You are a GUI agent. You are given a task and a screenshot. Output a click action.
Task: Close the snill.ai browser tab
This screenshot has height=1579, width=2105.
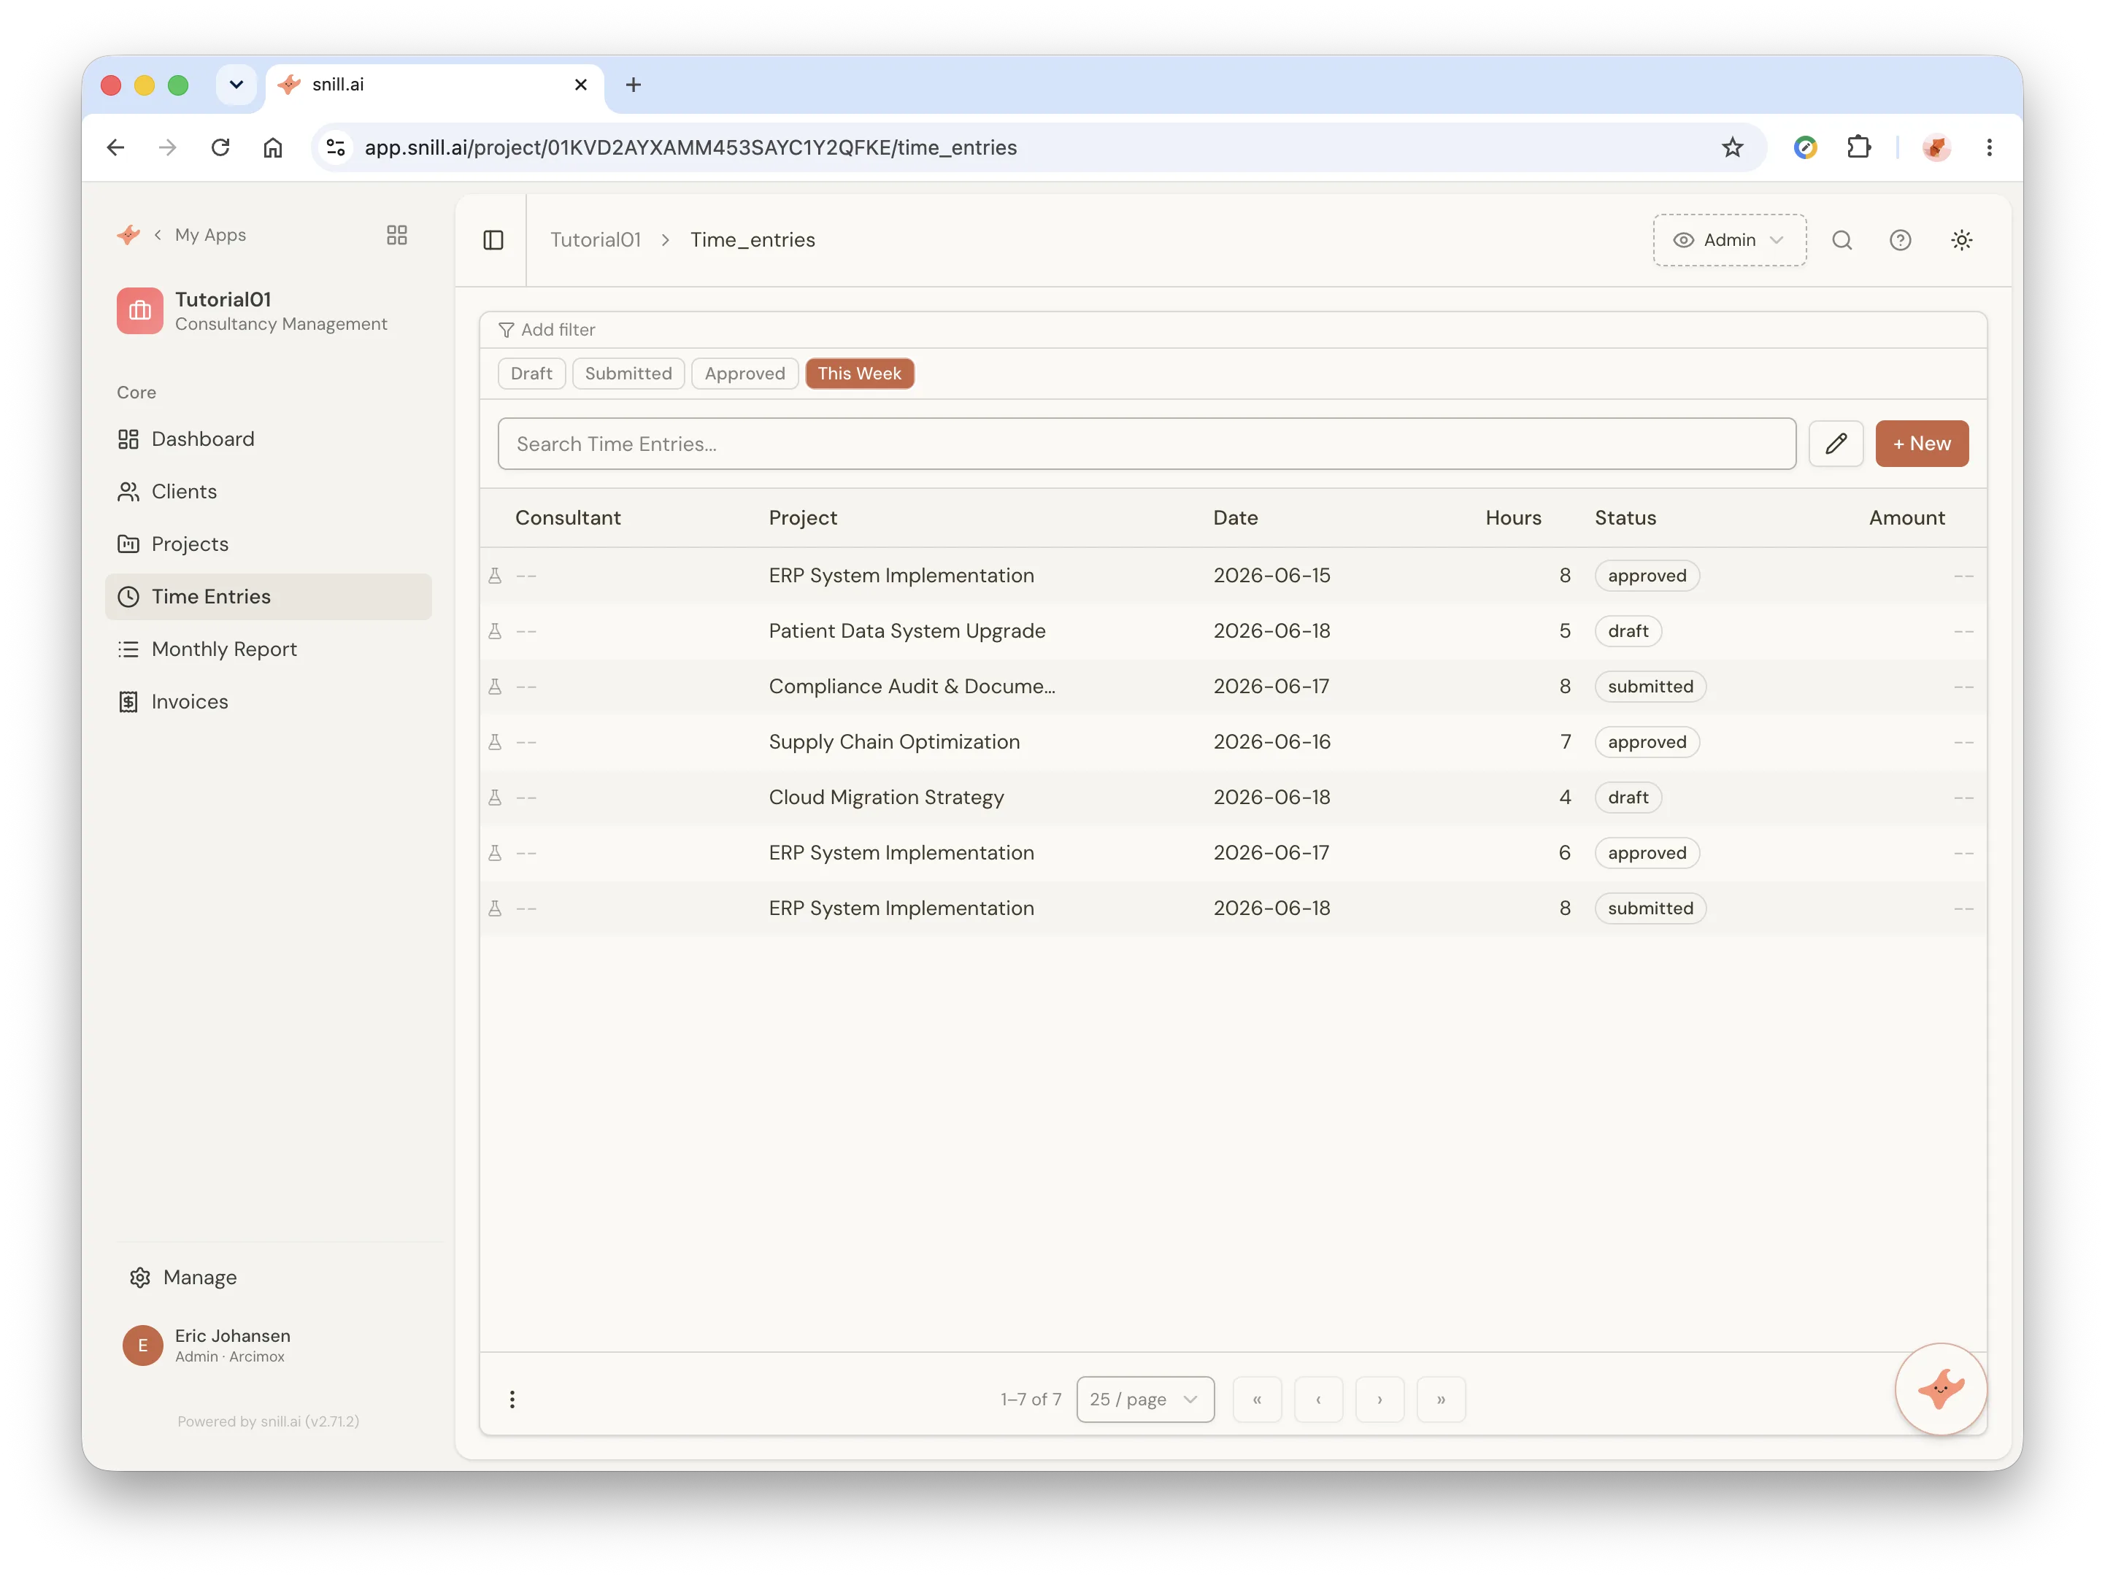580,85
